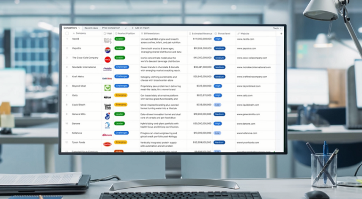Open www.pepsico.com link
Image resolution: width=362 pixels, height=199 pixels.
(247, 48)
